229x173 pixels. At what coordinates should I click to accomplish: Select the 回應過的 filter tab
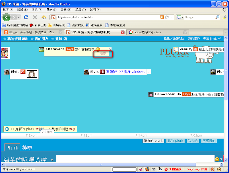click(x=209, y=141)
